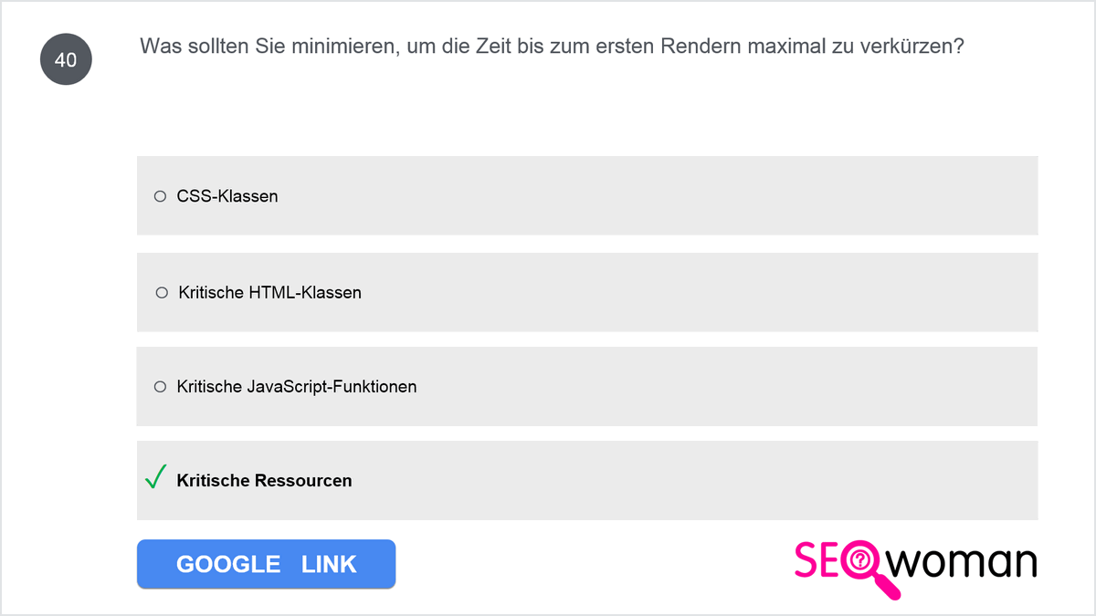Click the Kritische HTML-Klassen answer text

point(269,293)
